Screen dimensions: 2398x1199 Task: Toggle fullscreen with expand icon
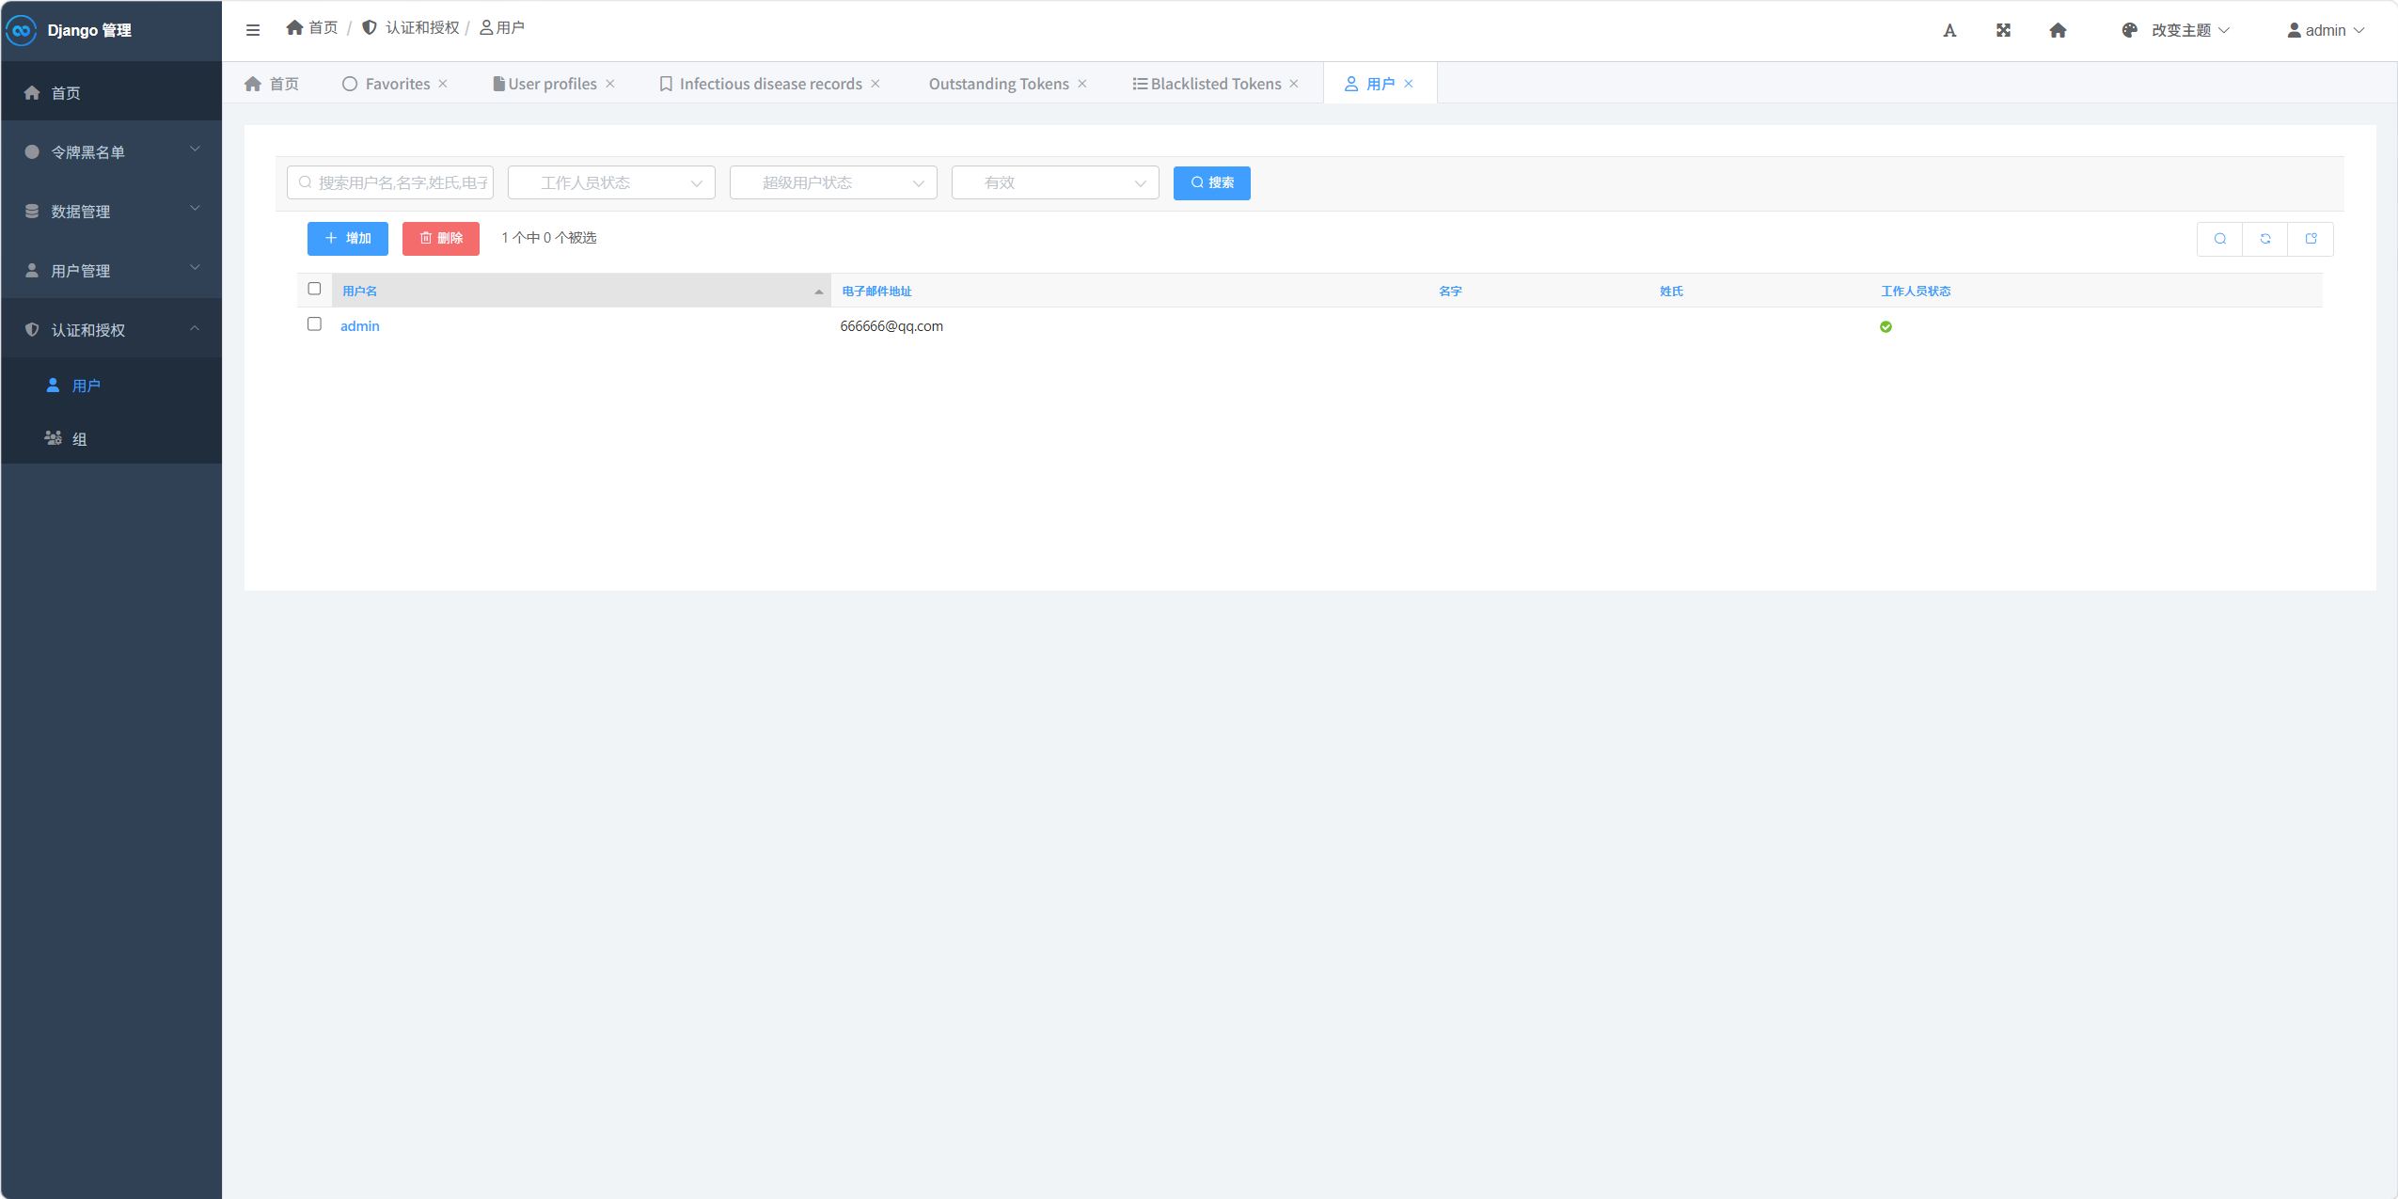point(2003,30)
